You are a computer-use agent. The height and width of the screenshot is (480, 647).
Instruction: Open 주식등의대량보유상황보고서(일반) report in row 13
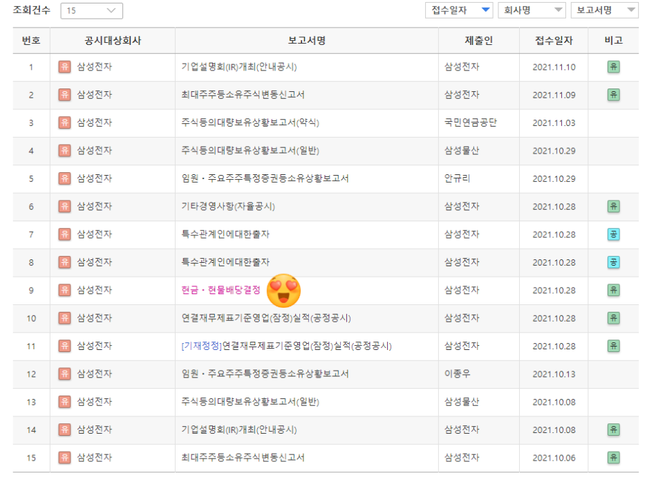coord(250,402)
